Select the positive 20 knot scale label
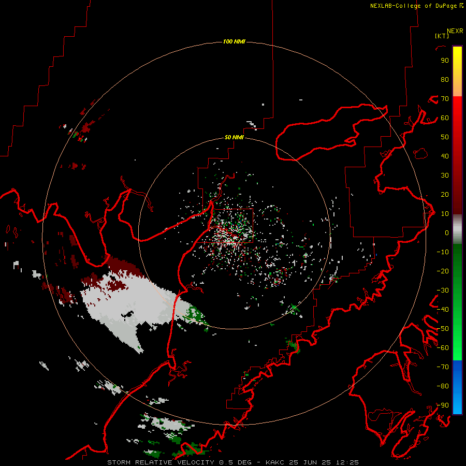Screen dimensions: 466x466 pos(445,195)
